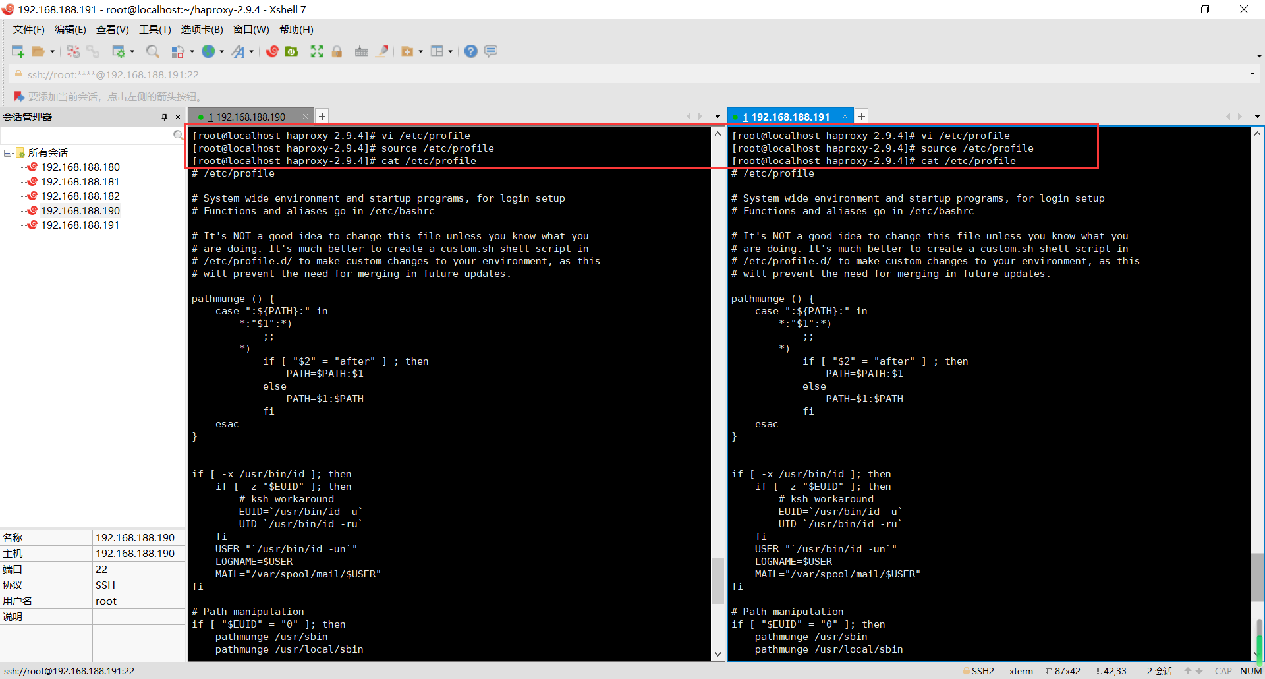This screenshot has height=679, width=1265.
Task: Add new tab beside 192.168.188.191
Action: coord(862,117)
